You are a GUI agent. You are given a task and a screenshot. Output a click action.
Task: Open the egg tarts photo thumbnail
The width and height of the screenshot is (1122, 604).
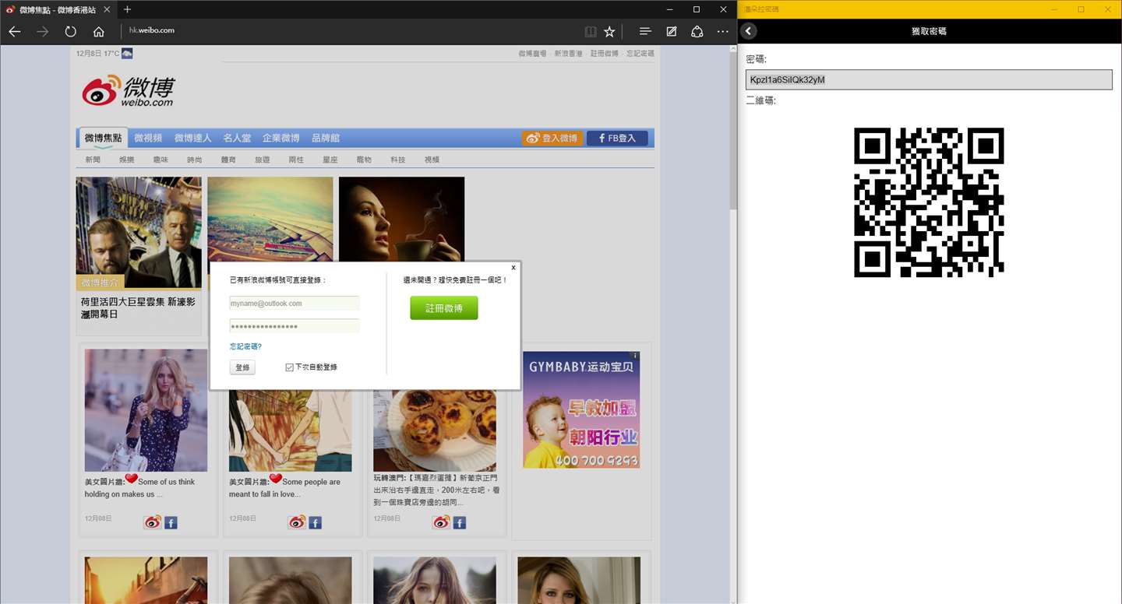click(435, 430)
